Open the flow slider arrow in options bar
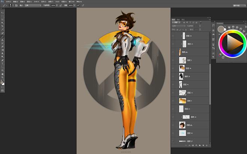The image size is (247, 154). (74, 5)
